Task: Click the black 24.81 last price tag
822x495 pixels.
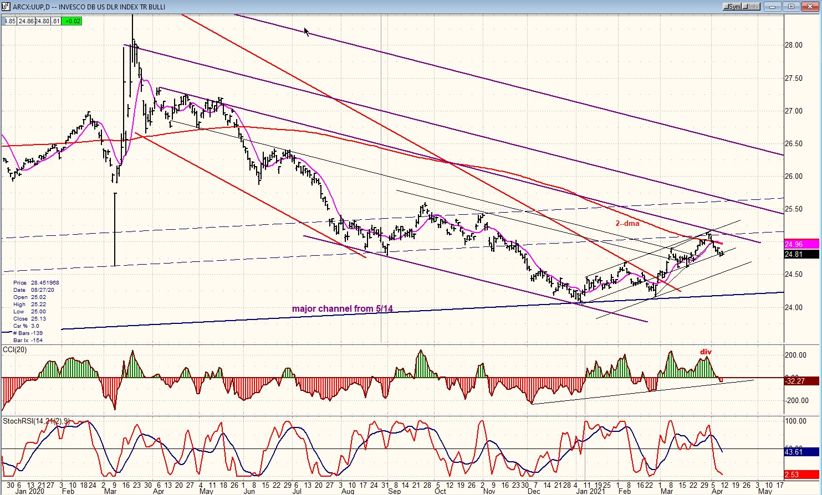Action: pos(801,255)
